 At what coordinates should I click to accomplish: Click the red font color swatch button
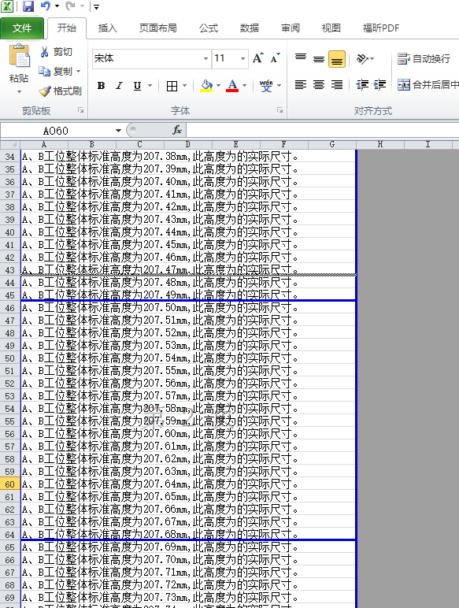coord(232,86)
